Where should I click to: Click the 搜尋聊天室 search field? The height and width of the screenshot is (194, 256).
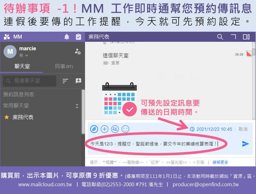(29, 81)
